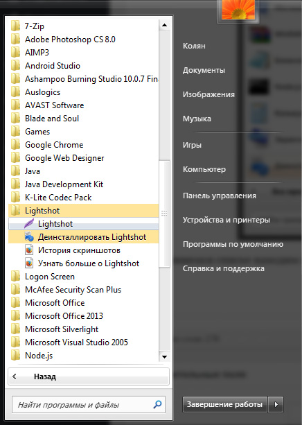Open Панель управления
The width and height of the screenshot is (302, 425).
(x=220, y=196)
